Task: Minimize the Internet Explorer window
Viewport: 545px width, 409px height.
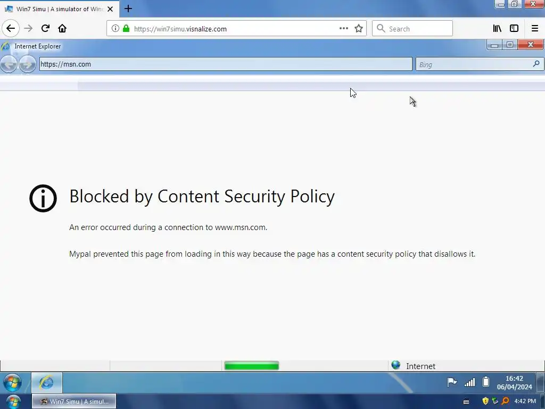Action: pyautogui.click(x=494, y=45)
